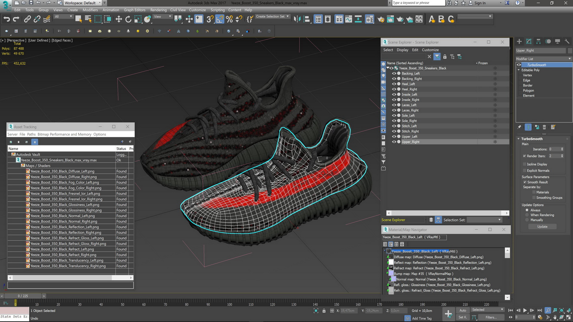The height and width of the screenshot is (322, 573).
Task: Open the Create tab plus icon in command panel
Action: [x=519, y=41]
